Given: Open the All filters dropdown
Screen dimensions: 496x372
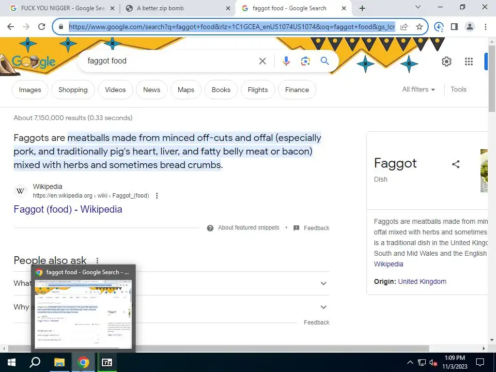Looking at the screenshot, I should coord(418,90).
